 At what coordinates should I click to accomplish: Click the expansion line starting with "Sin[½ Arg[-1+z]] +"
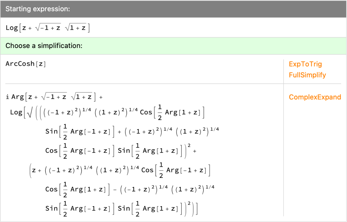click(132, 132)
